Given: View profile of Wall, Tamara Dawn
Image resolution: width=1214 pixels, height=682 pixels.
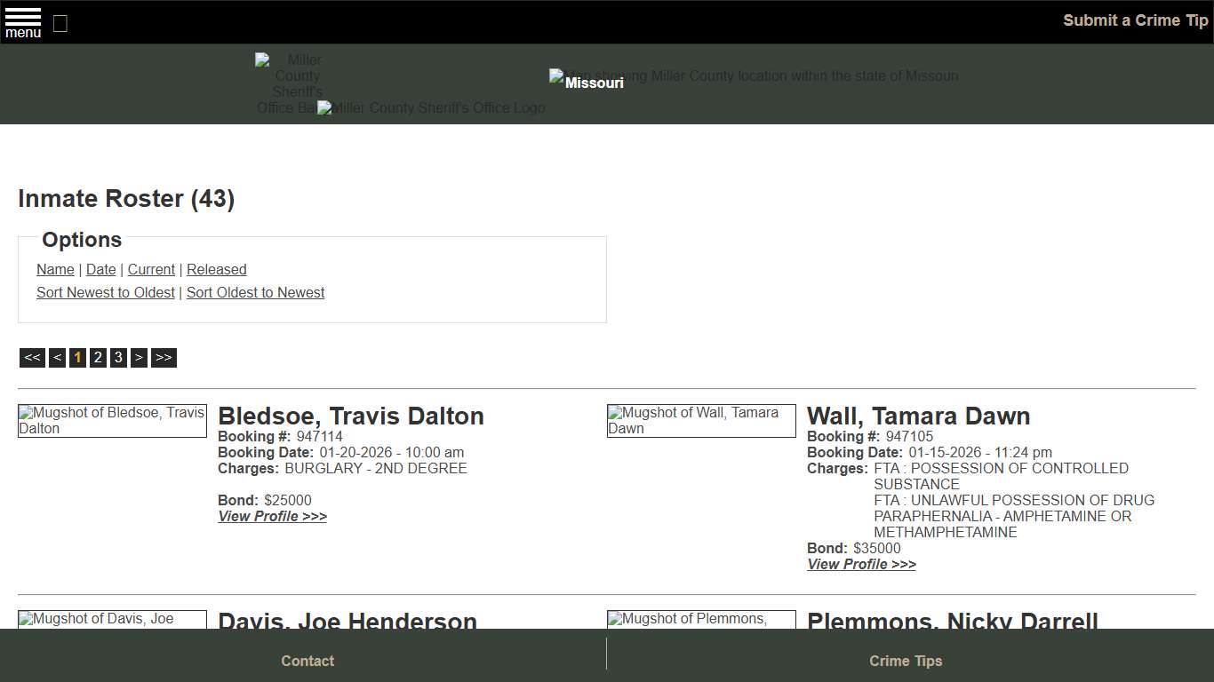Looking at the screenshot, I should coord(860,564).
